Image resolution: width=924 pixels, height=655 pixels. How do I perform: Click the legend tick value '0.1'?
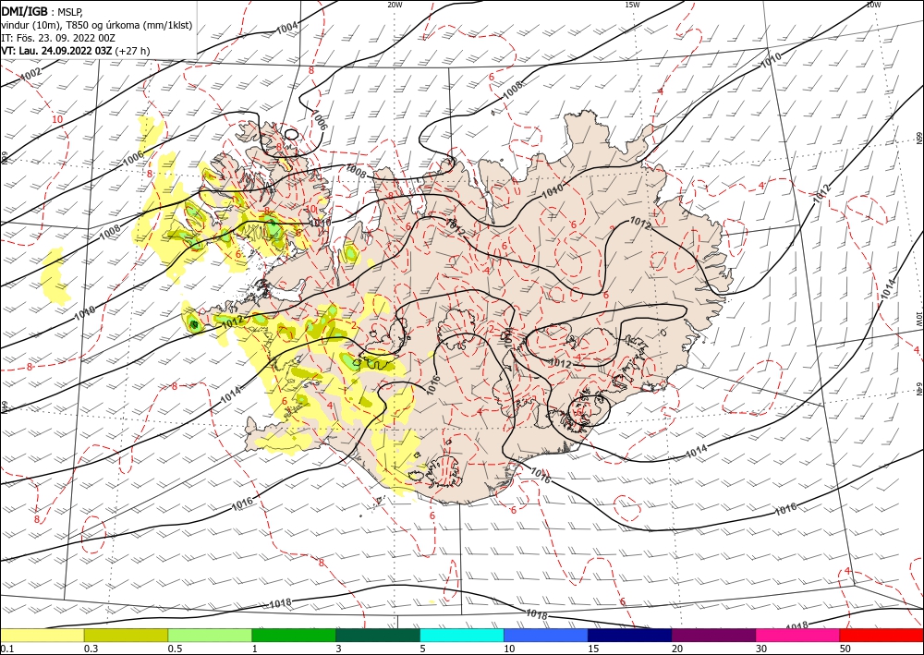pos(6,649)
